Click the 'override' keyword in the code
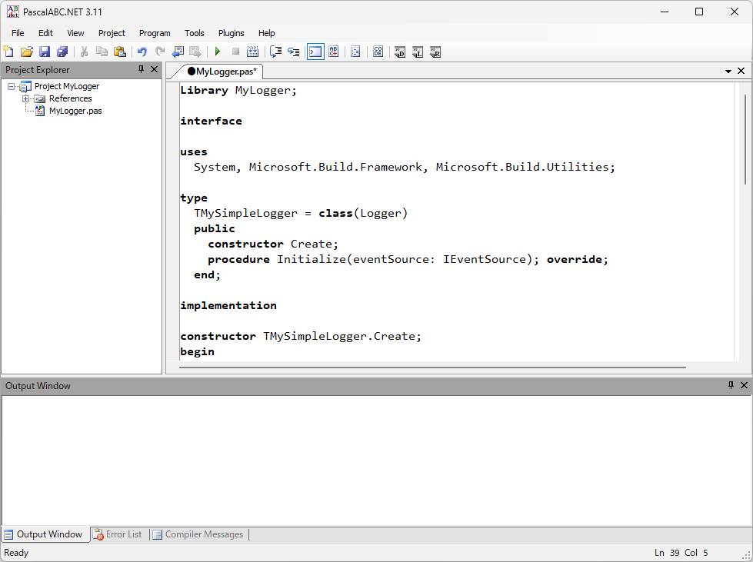 [574, 259]
